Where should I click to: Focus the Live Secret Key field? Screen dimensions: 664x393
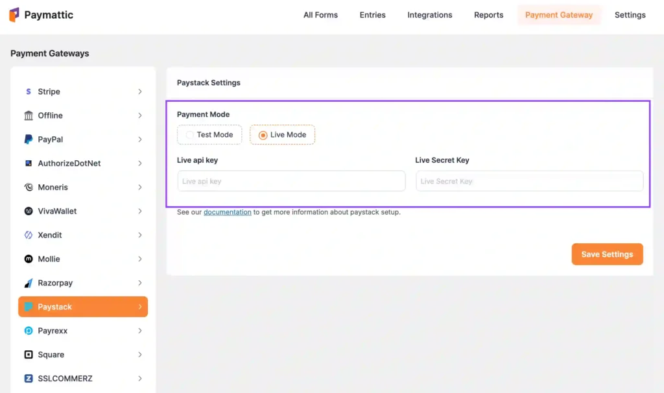pos(529,181)
